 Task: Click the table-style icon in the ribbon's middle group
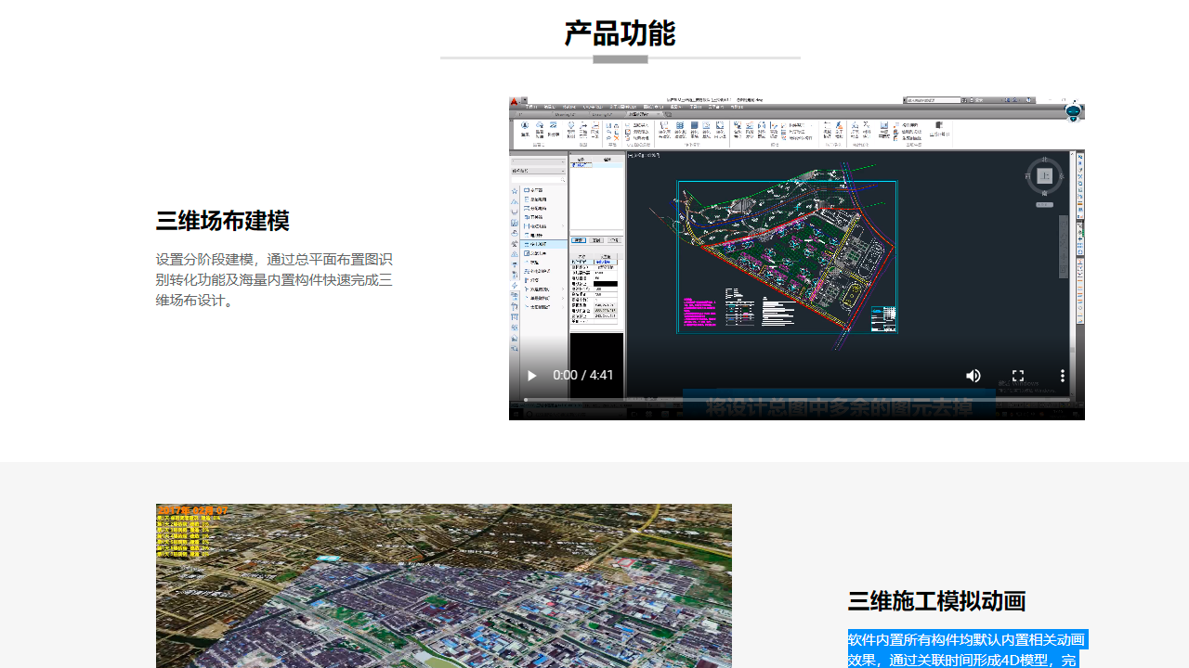[x=679, y=126]
